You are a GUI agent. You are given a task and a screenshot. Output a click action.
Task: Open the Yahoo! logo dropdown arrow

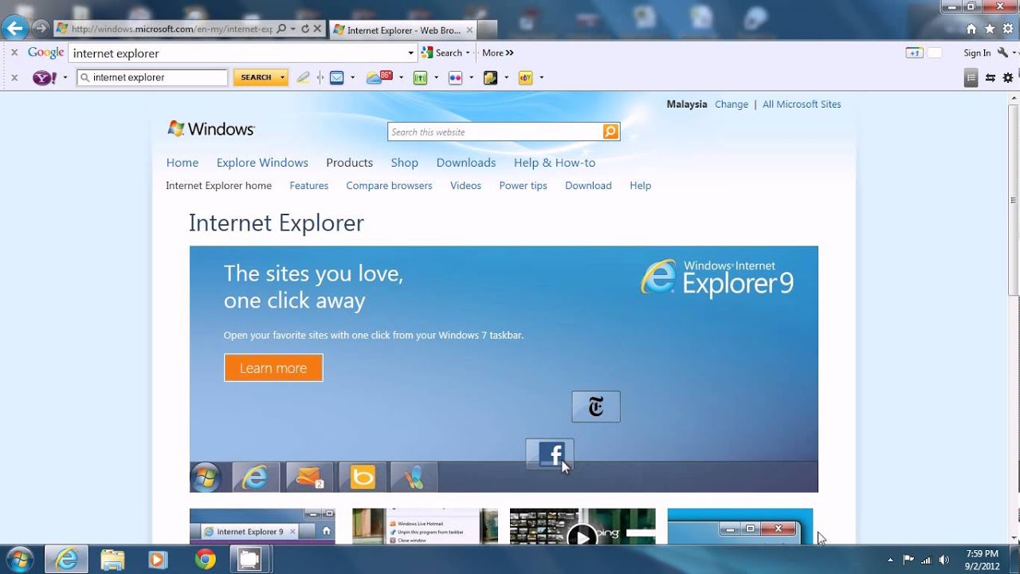coord(65,77)
